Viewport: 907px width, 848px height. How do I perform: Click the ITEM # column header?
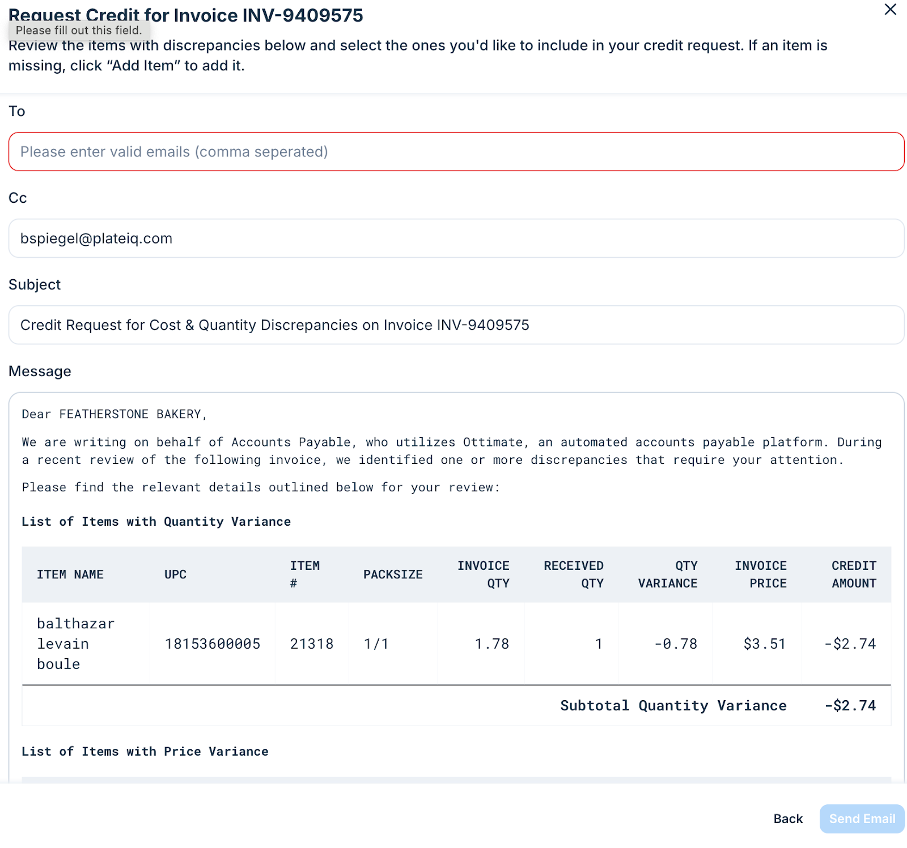pyautogui.click(x=305, y=574)
